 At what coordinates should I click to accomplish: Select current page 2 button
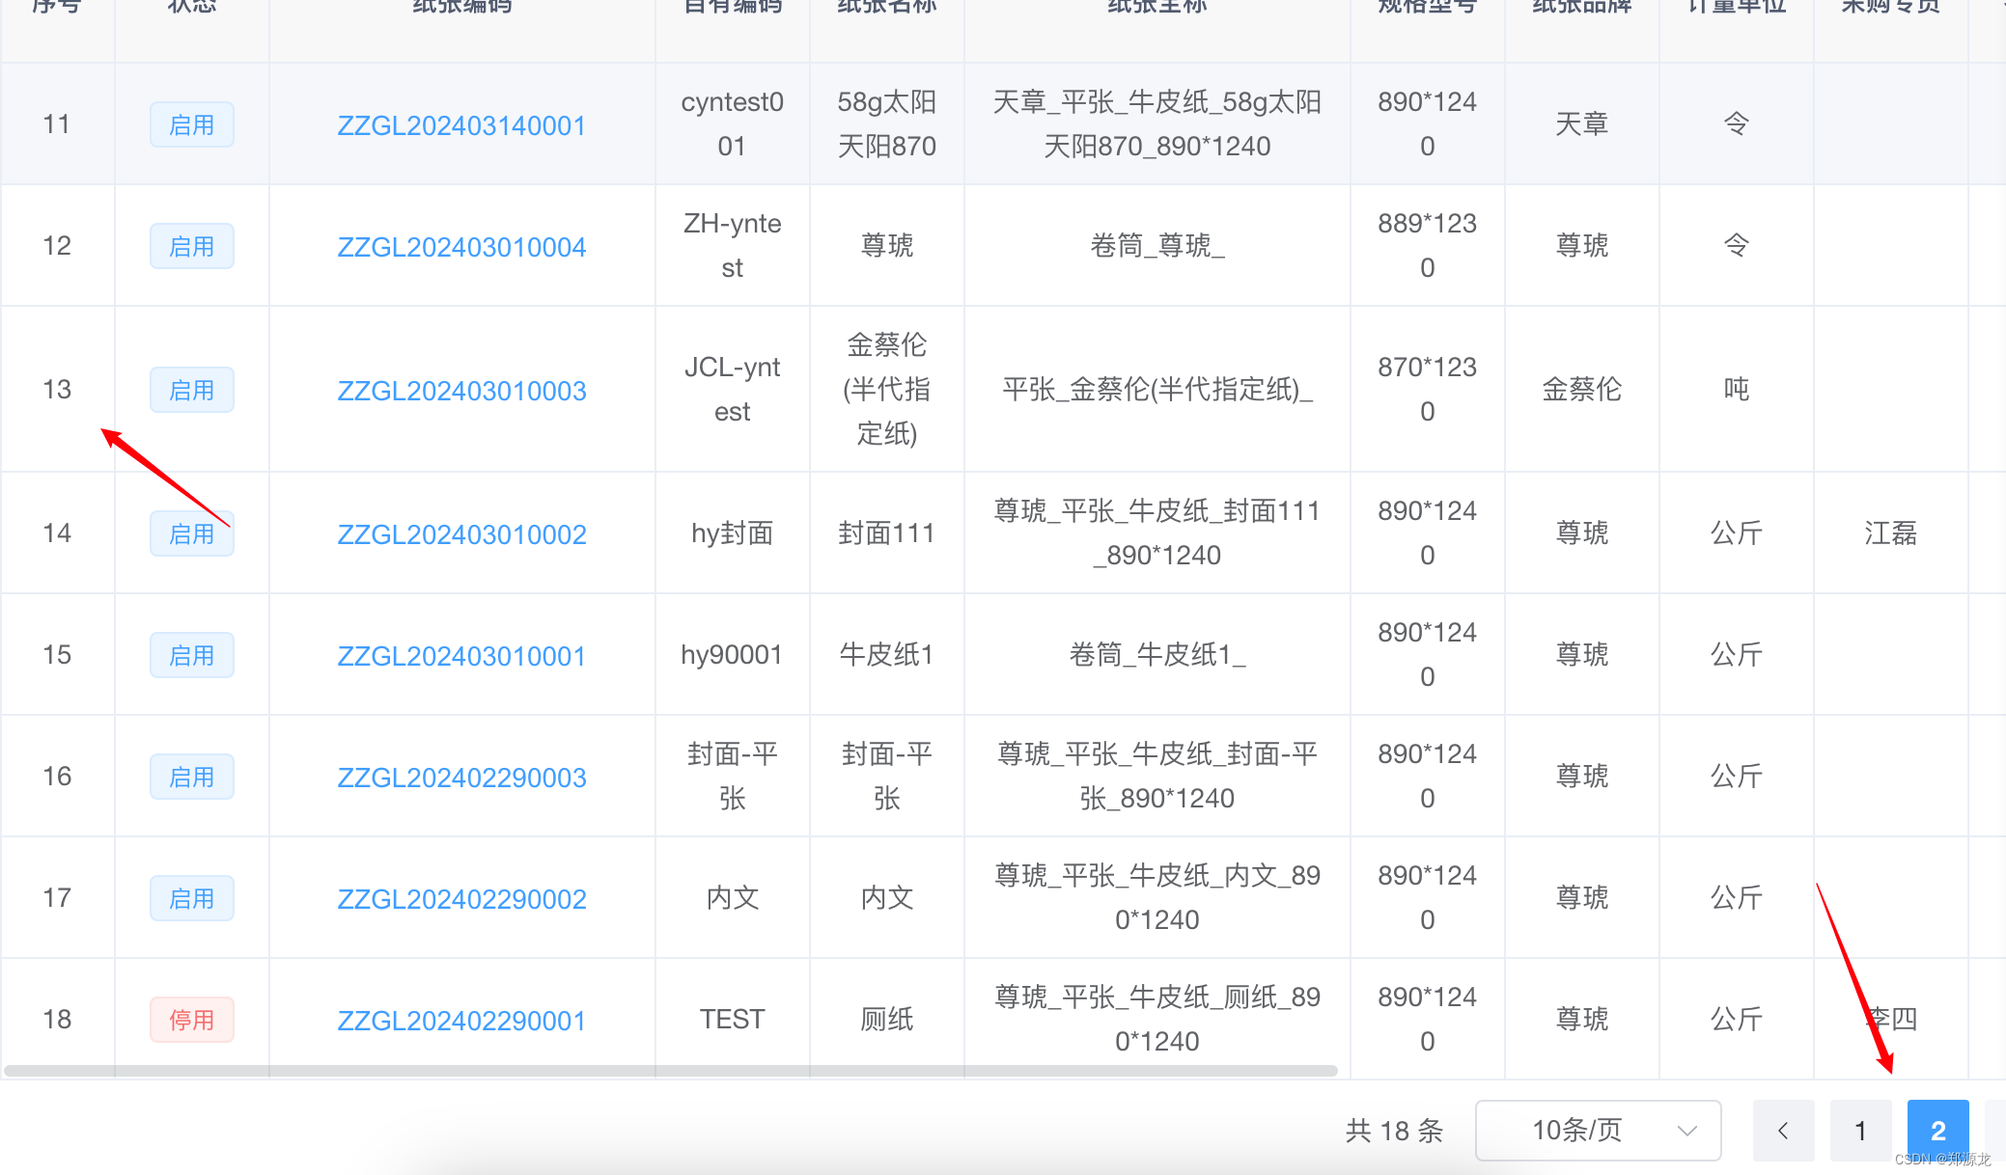click(x=1937, y=1131)
